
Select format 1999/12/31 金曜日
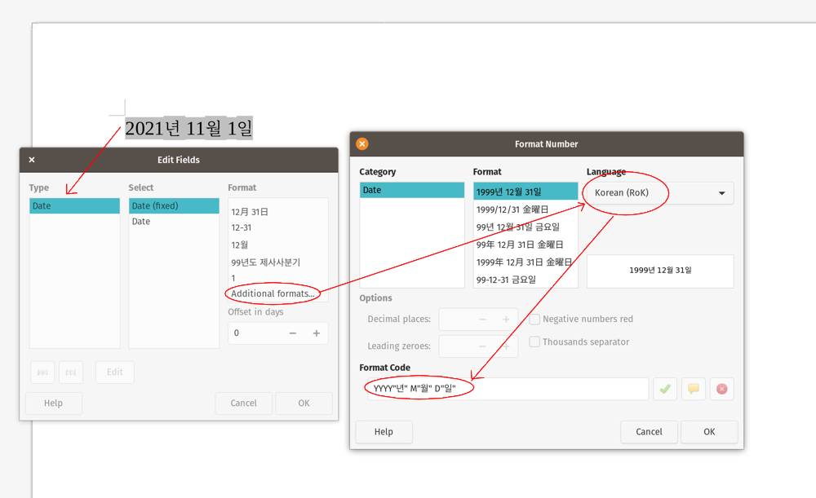click(526, 209)
